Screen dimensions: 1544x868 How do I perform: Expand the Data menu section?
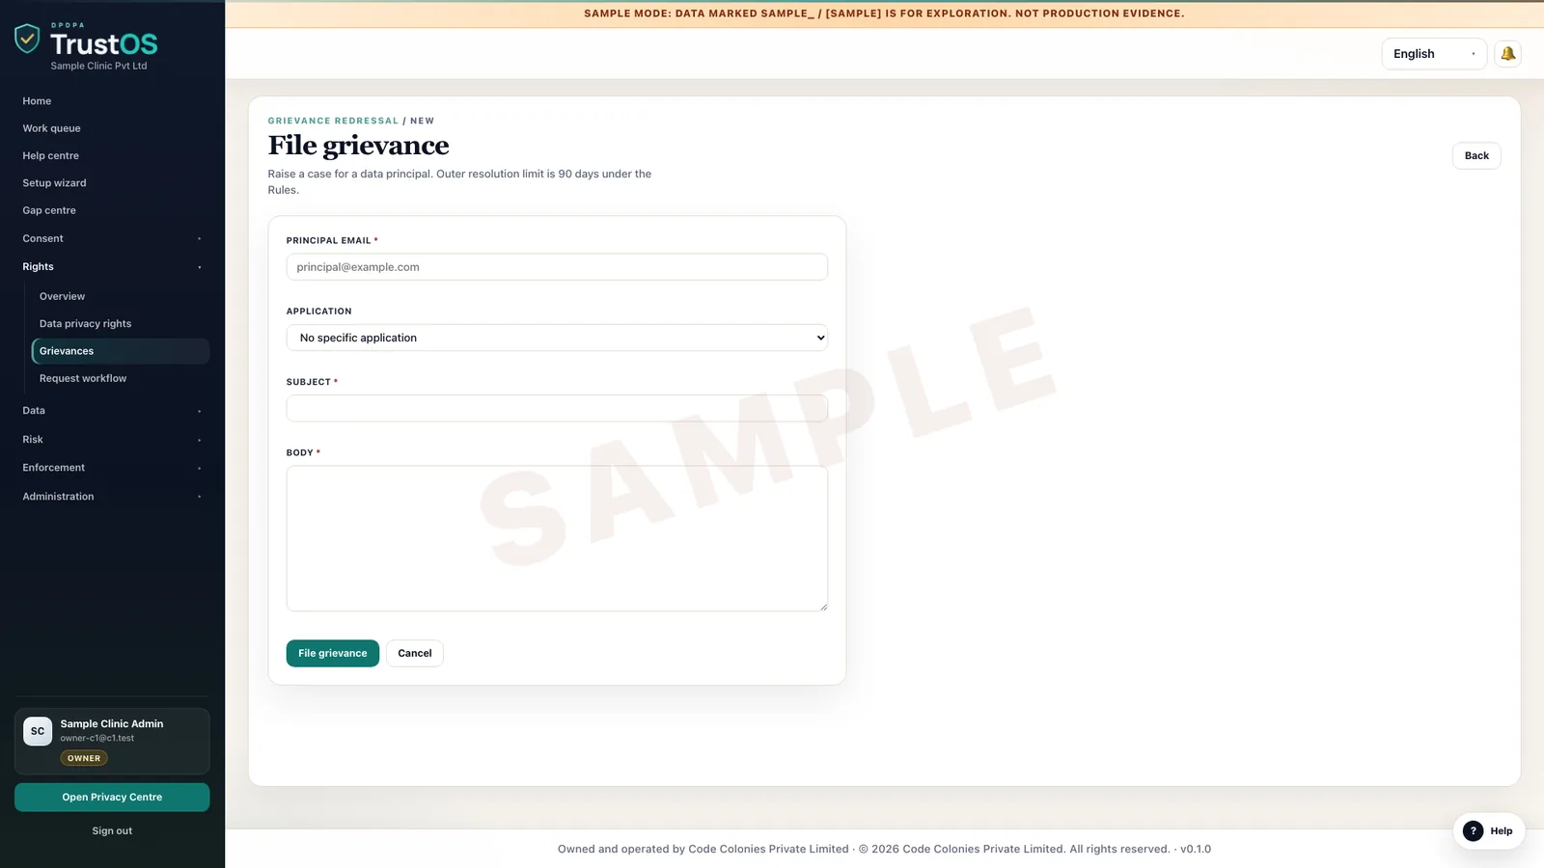112,411
